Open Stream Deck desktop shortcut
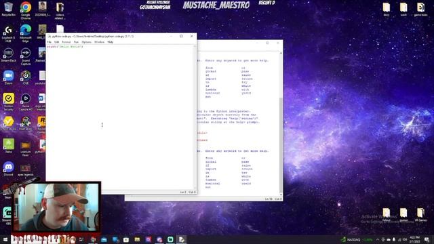Image resolution: width=434 pixels, height=244 pixels. coord(8,56)
